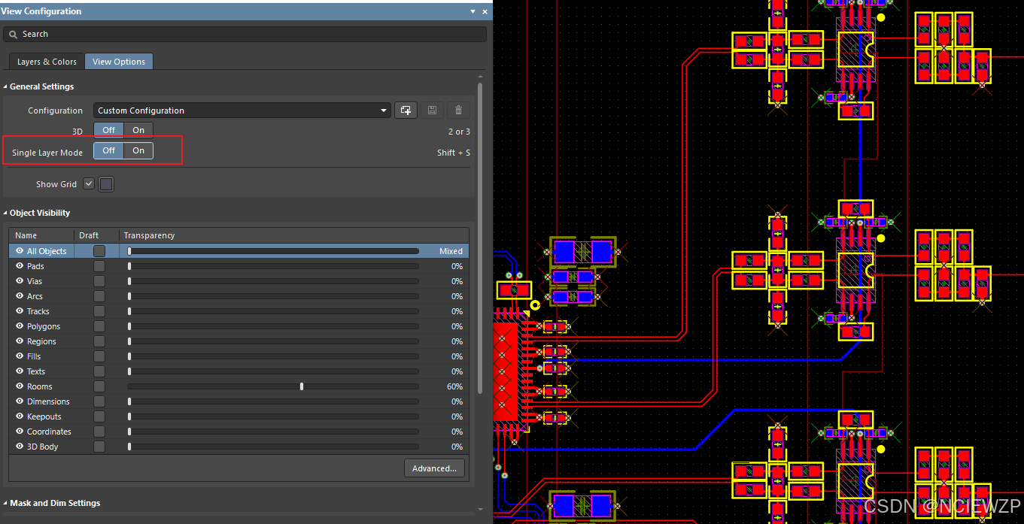The image size is (1024, 524).
Task: Hide Coordinates using its eye icon
Action: [20, 432]
